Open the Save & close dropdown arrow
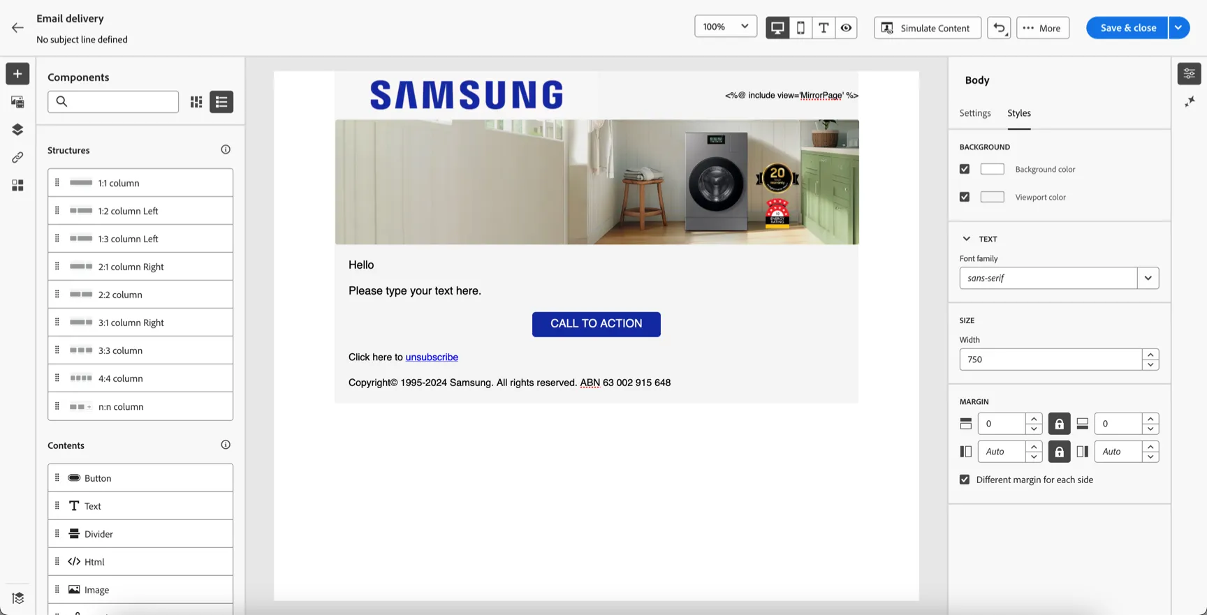1207x615 pixels. pyautogui.click(x=1178, y=28)
